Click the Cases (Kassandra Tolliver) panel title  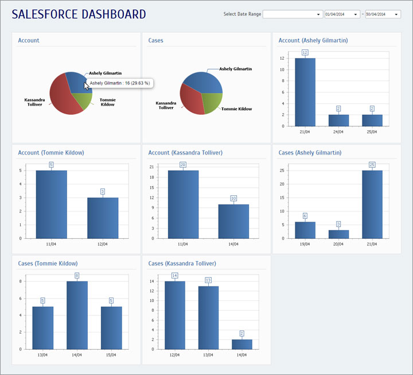(182, 264)
